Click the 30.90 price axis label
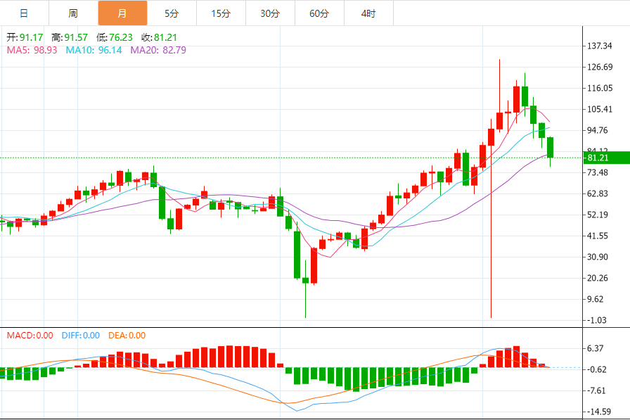Image resolution: width=630 pixels, height=420 pixels. coord(598,257)
